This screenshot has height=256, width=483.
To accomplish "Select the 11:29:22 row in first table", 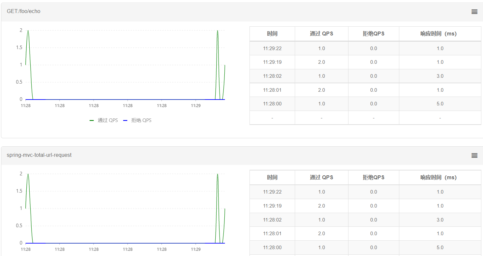I will [365, 48].
